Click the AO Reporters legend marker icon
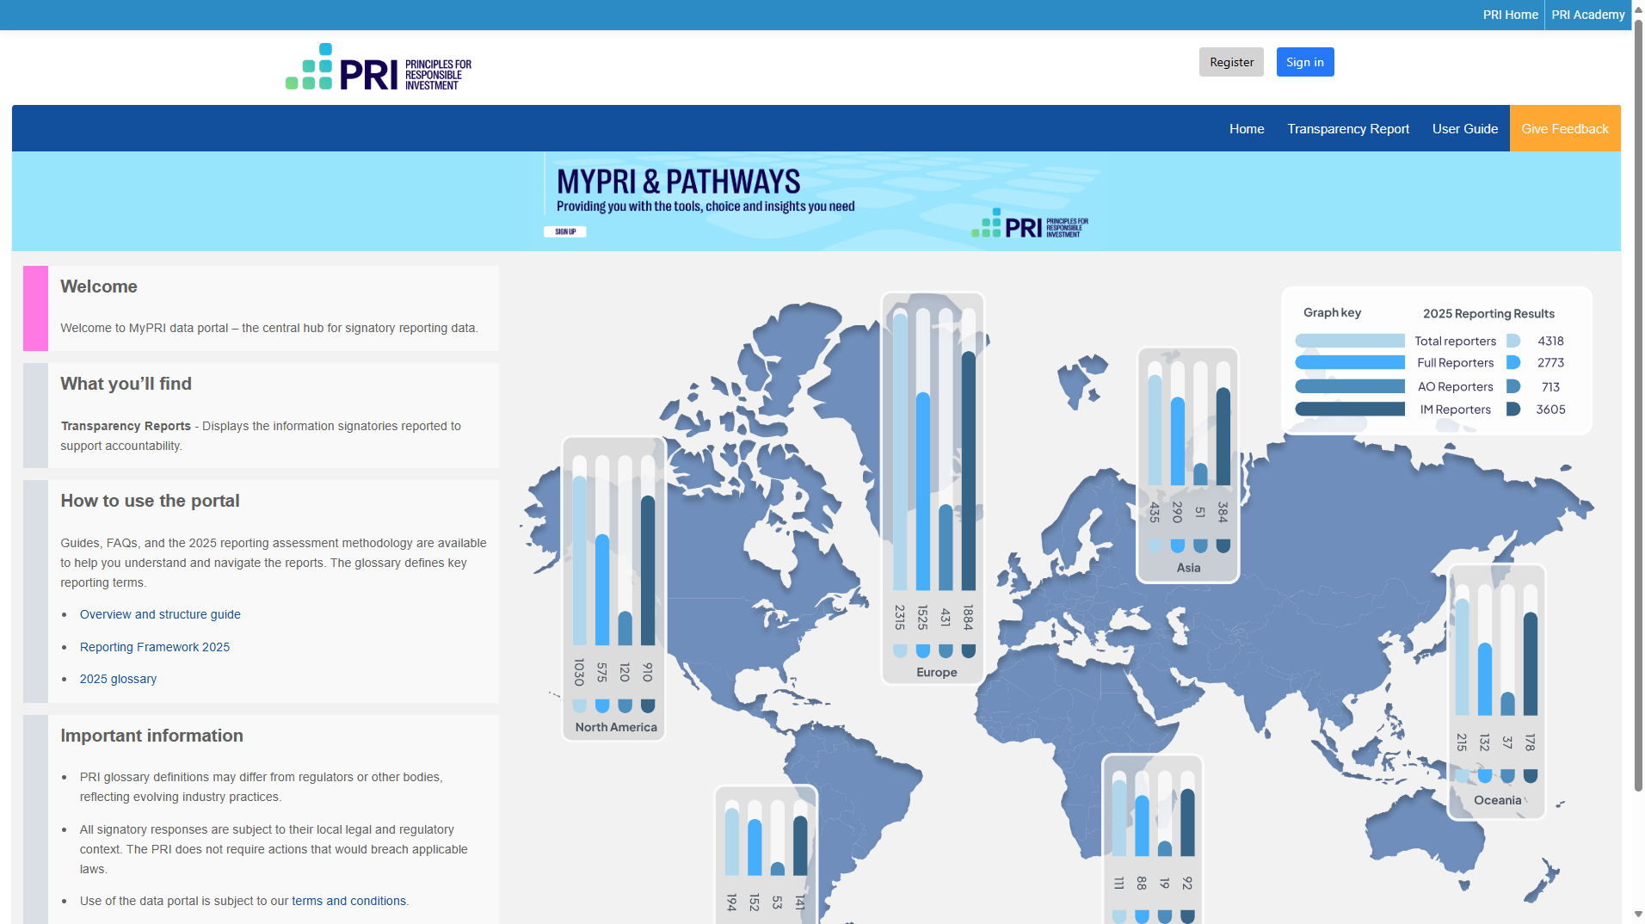Image resolution: width=1645 pixels, height=924 pixels. point(1513,386)
